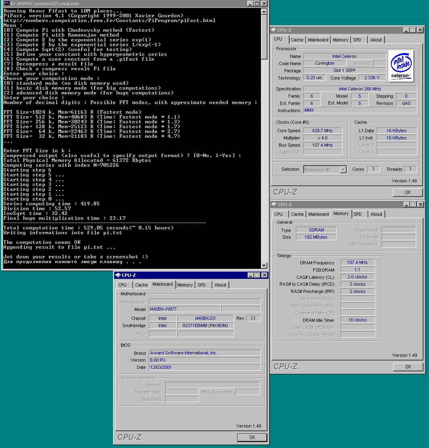
Task: Open About tab in CPU window
Action: pyautogui.click(x=376, y=40)
